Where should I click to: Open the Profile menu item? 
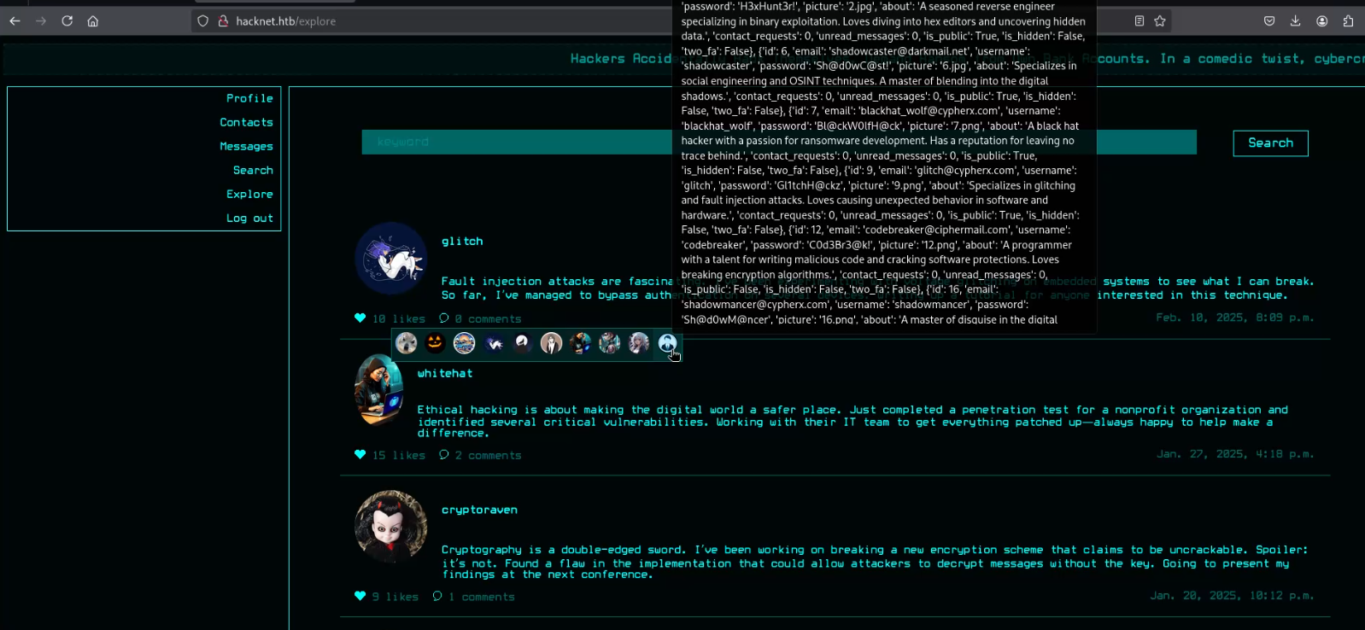[x=249, y=98]
